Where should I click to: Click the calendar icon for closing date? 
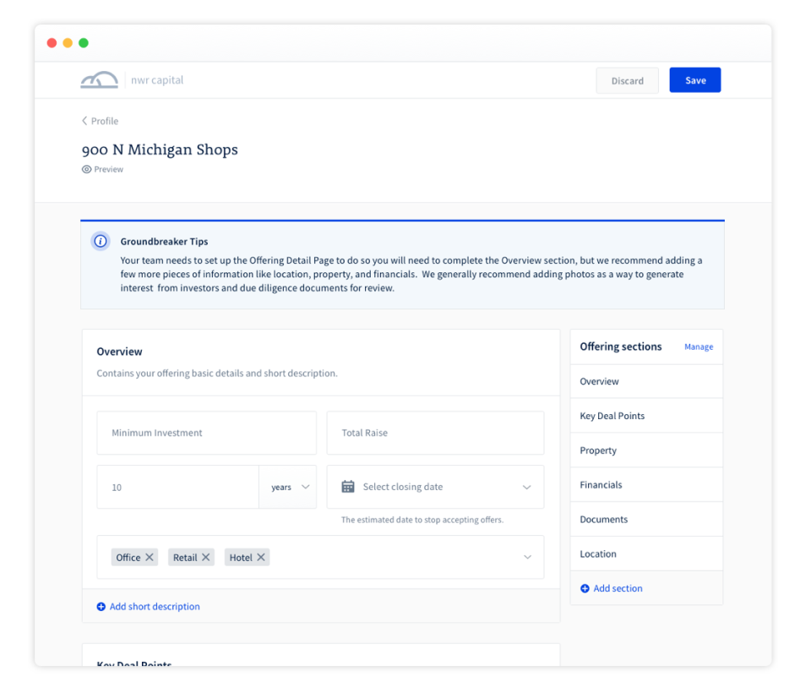tap(349, 487)
